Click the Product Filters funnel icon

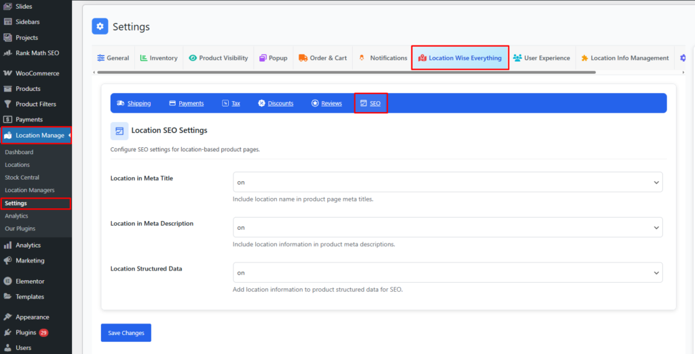(7, 104)
